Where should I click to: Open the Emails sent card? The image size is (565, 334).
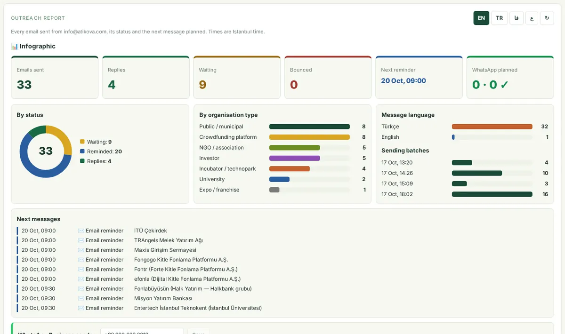55,77
